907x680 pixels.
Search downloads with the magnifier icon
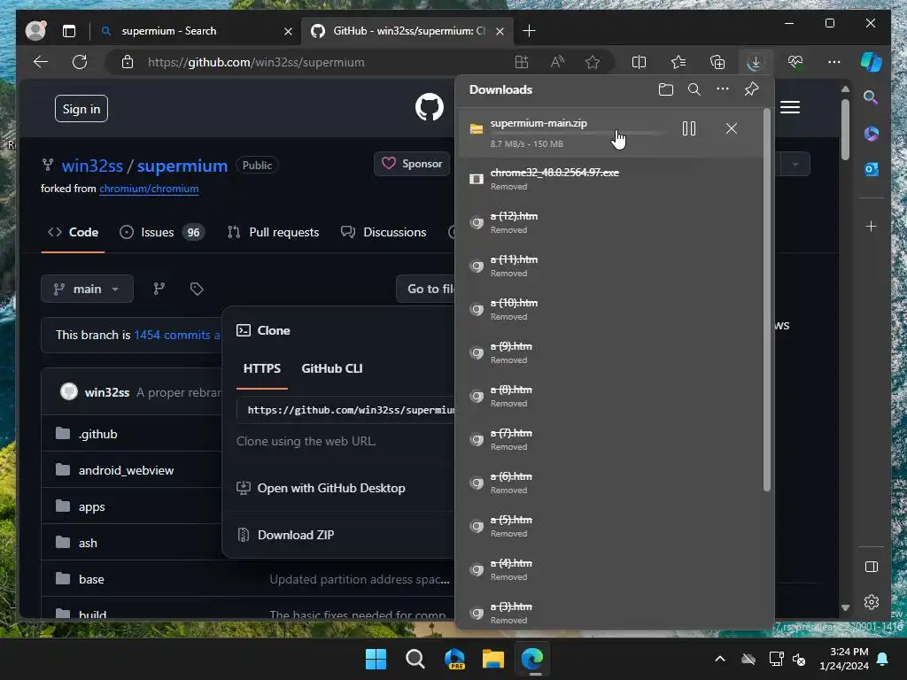(x=694, y=89)
